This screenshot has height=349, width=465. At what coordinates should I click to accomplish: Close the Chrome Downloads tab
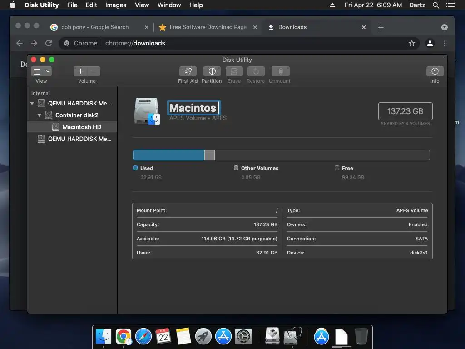[364, 27]
